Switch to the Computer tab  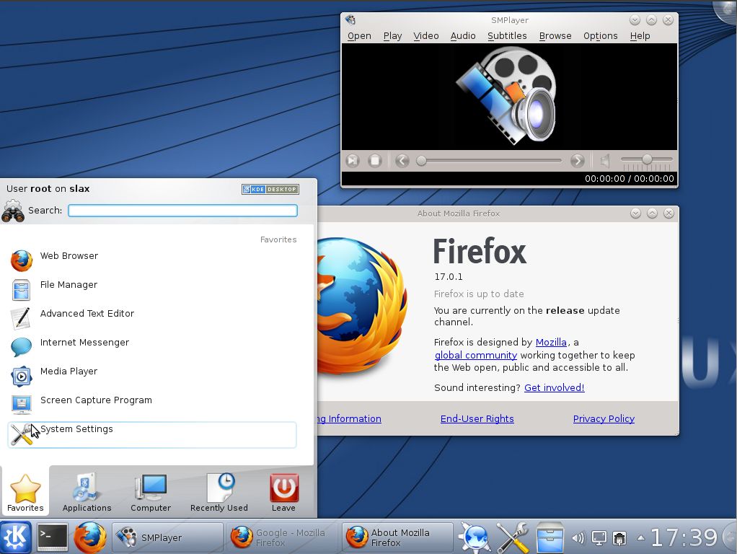151,492
